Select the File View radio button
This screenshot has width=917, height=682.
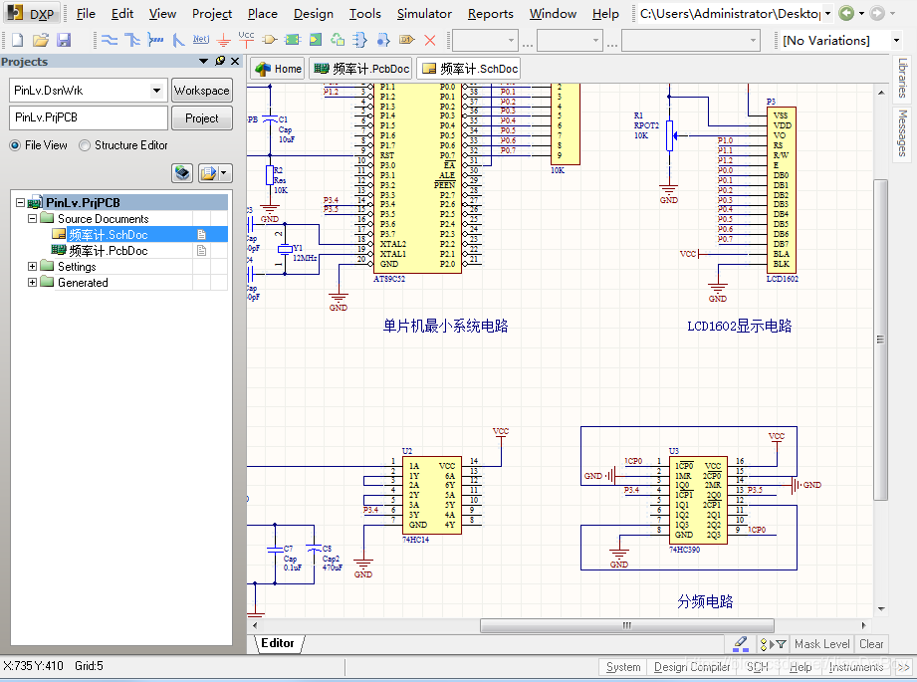point(15,145)
